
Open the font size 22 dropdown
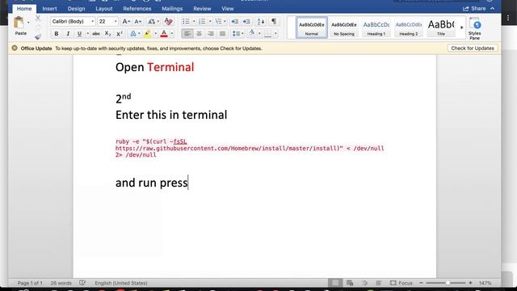pos(116,22)
